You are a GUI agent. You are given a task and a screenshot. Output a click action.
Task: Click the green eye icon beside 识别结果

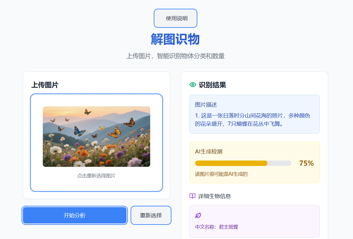[x=193, y=85]
